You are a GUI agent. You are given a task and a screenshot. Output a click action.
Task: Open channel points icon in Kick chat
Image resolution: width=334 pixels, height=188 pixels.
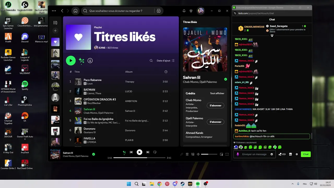(x=282, y=154)
